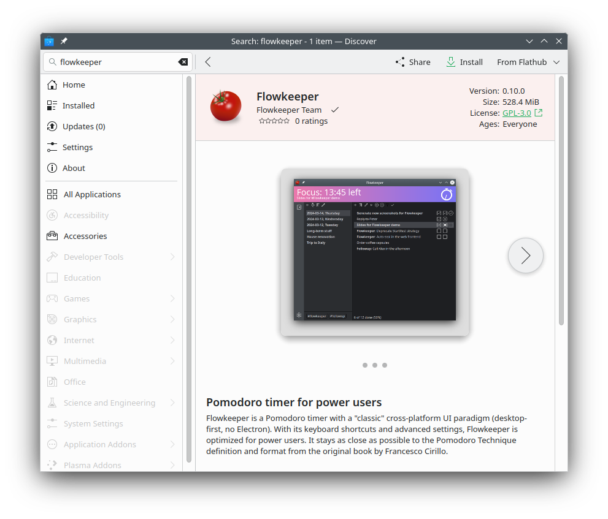Expand the Multimedia category chevron
Viewport: 608px width, 519px height.
(x=172, y=362)
